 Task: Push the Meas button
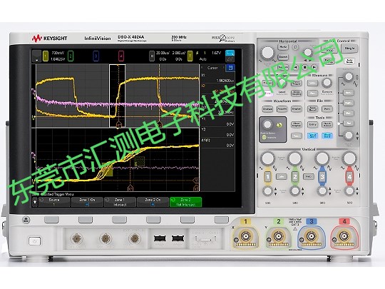(x=312, y=93)
